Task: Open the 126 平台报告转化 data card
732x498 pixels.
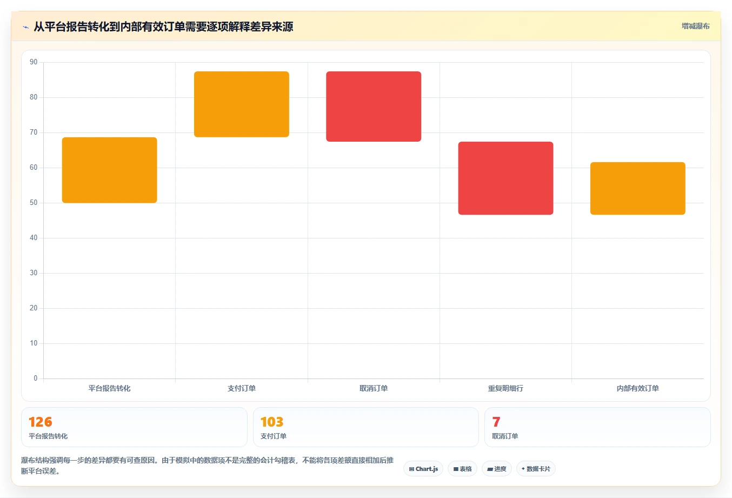Action: pyautogui.click(x=134, y=427)
